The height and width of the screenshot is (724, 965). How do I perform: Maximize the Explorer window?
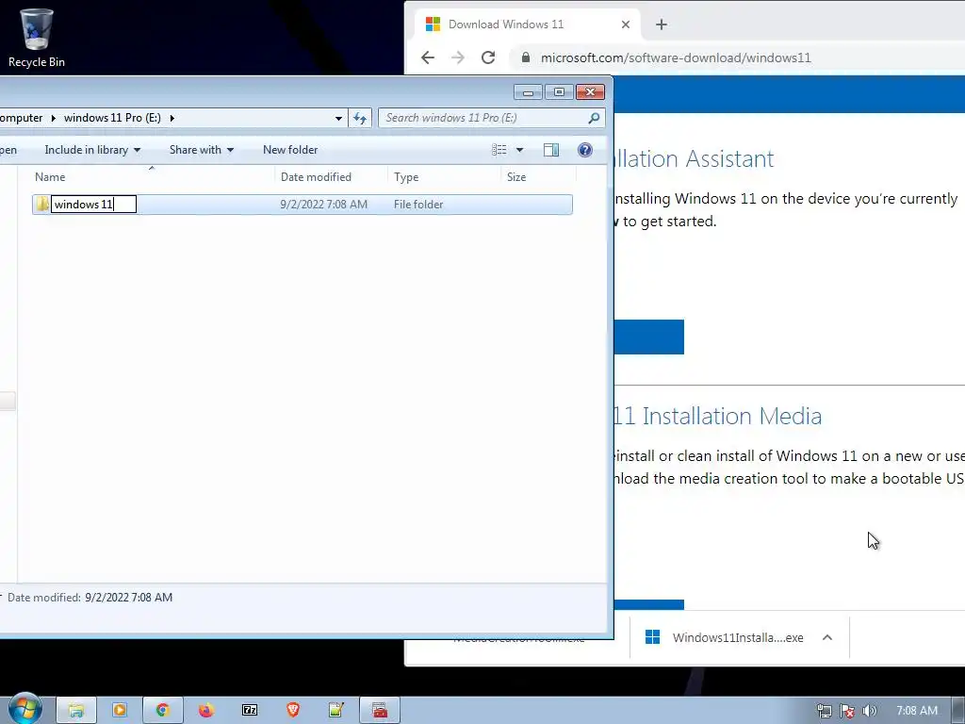click(x=559, y=92)
